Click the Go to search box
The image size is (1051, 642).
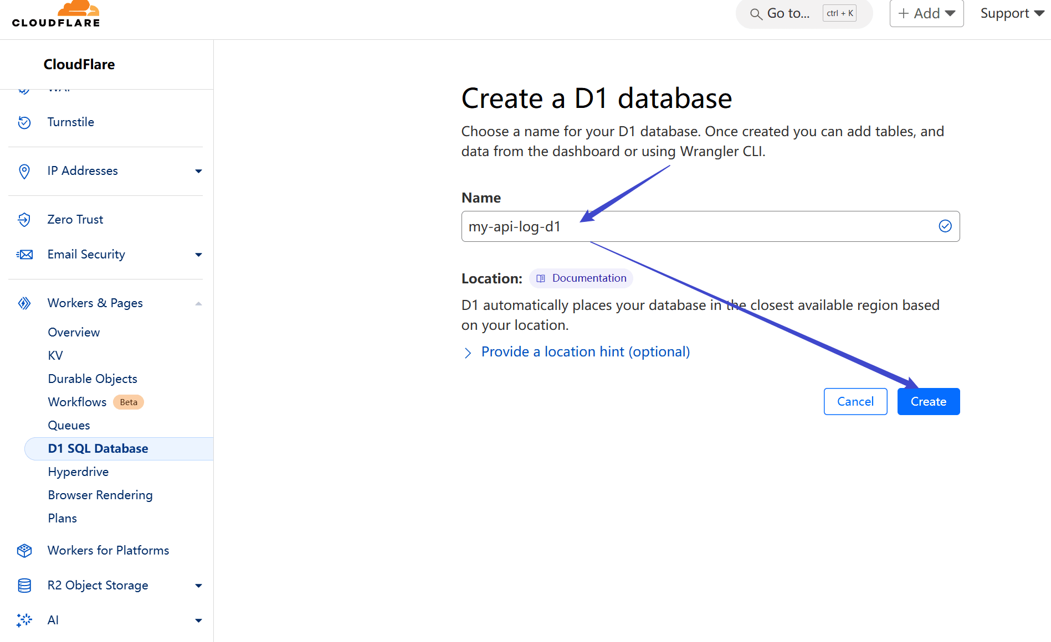point(804,13)
